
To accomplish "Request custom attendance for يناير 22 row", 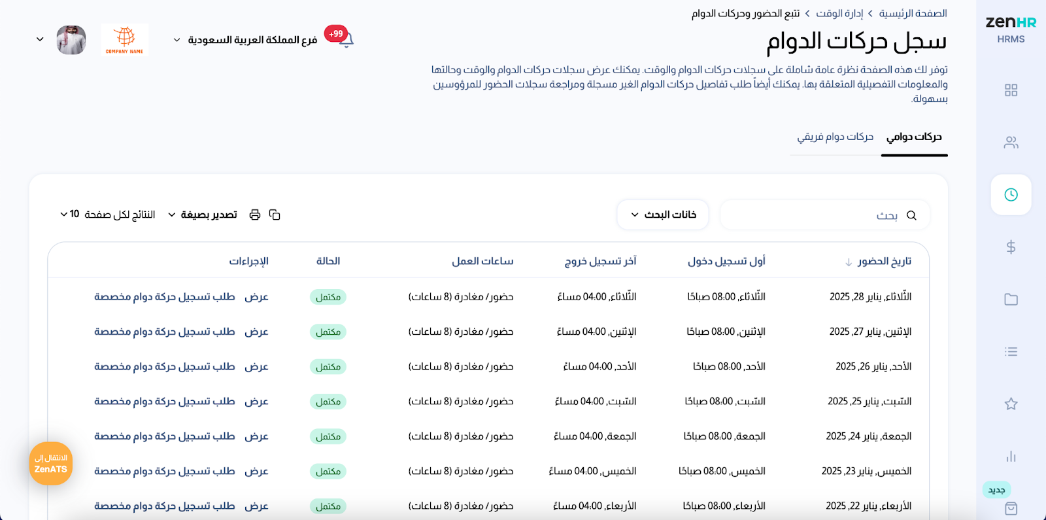I will (164, 506).
